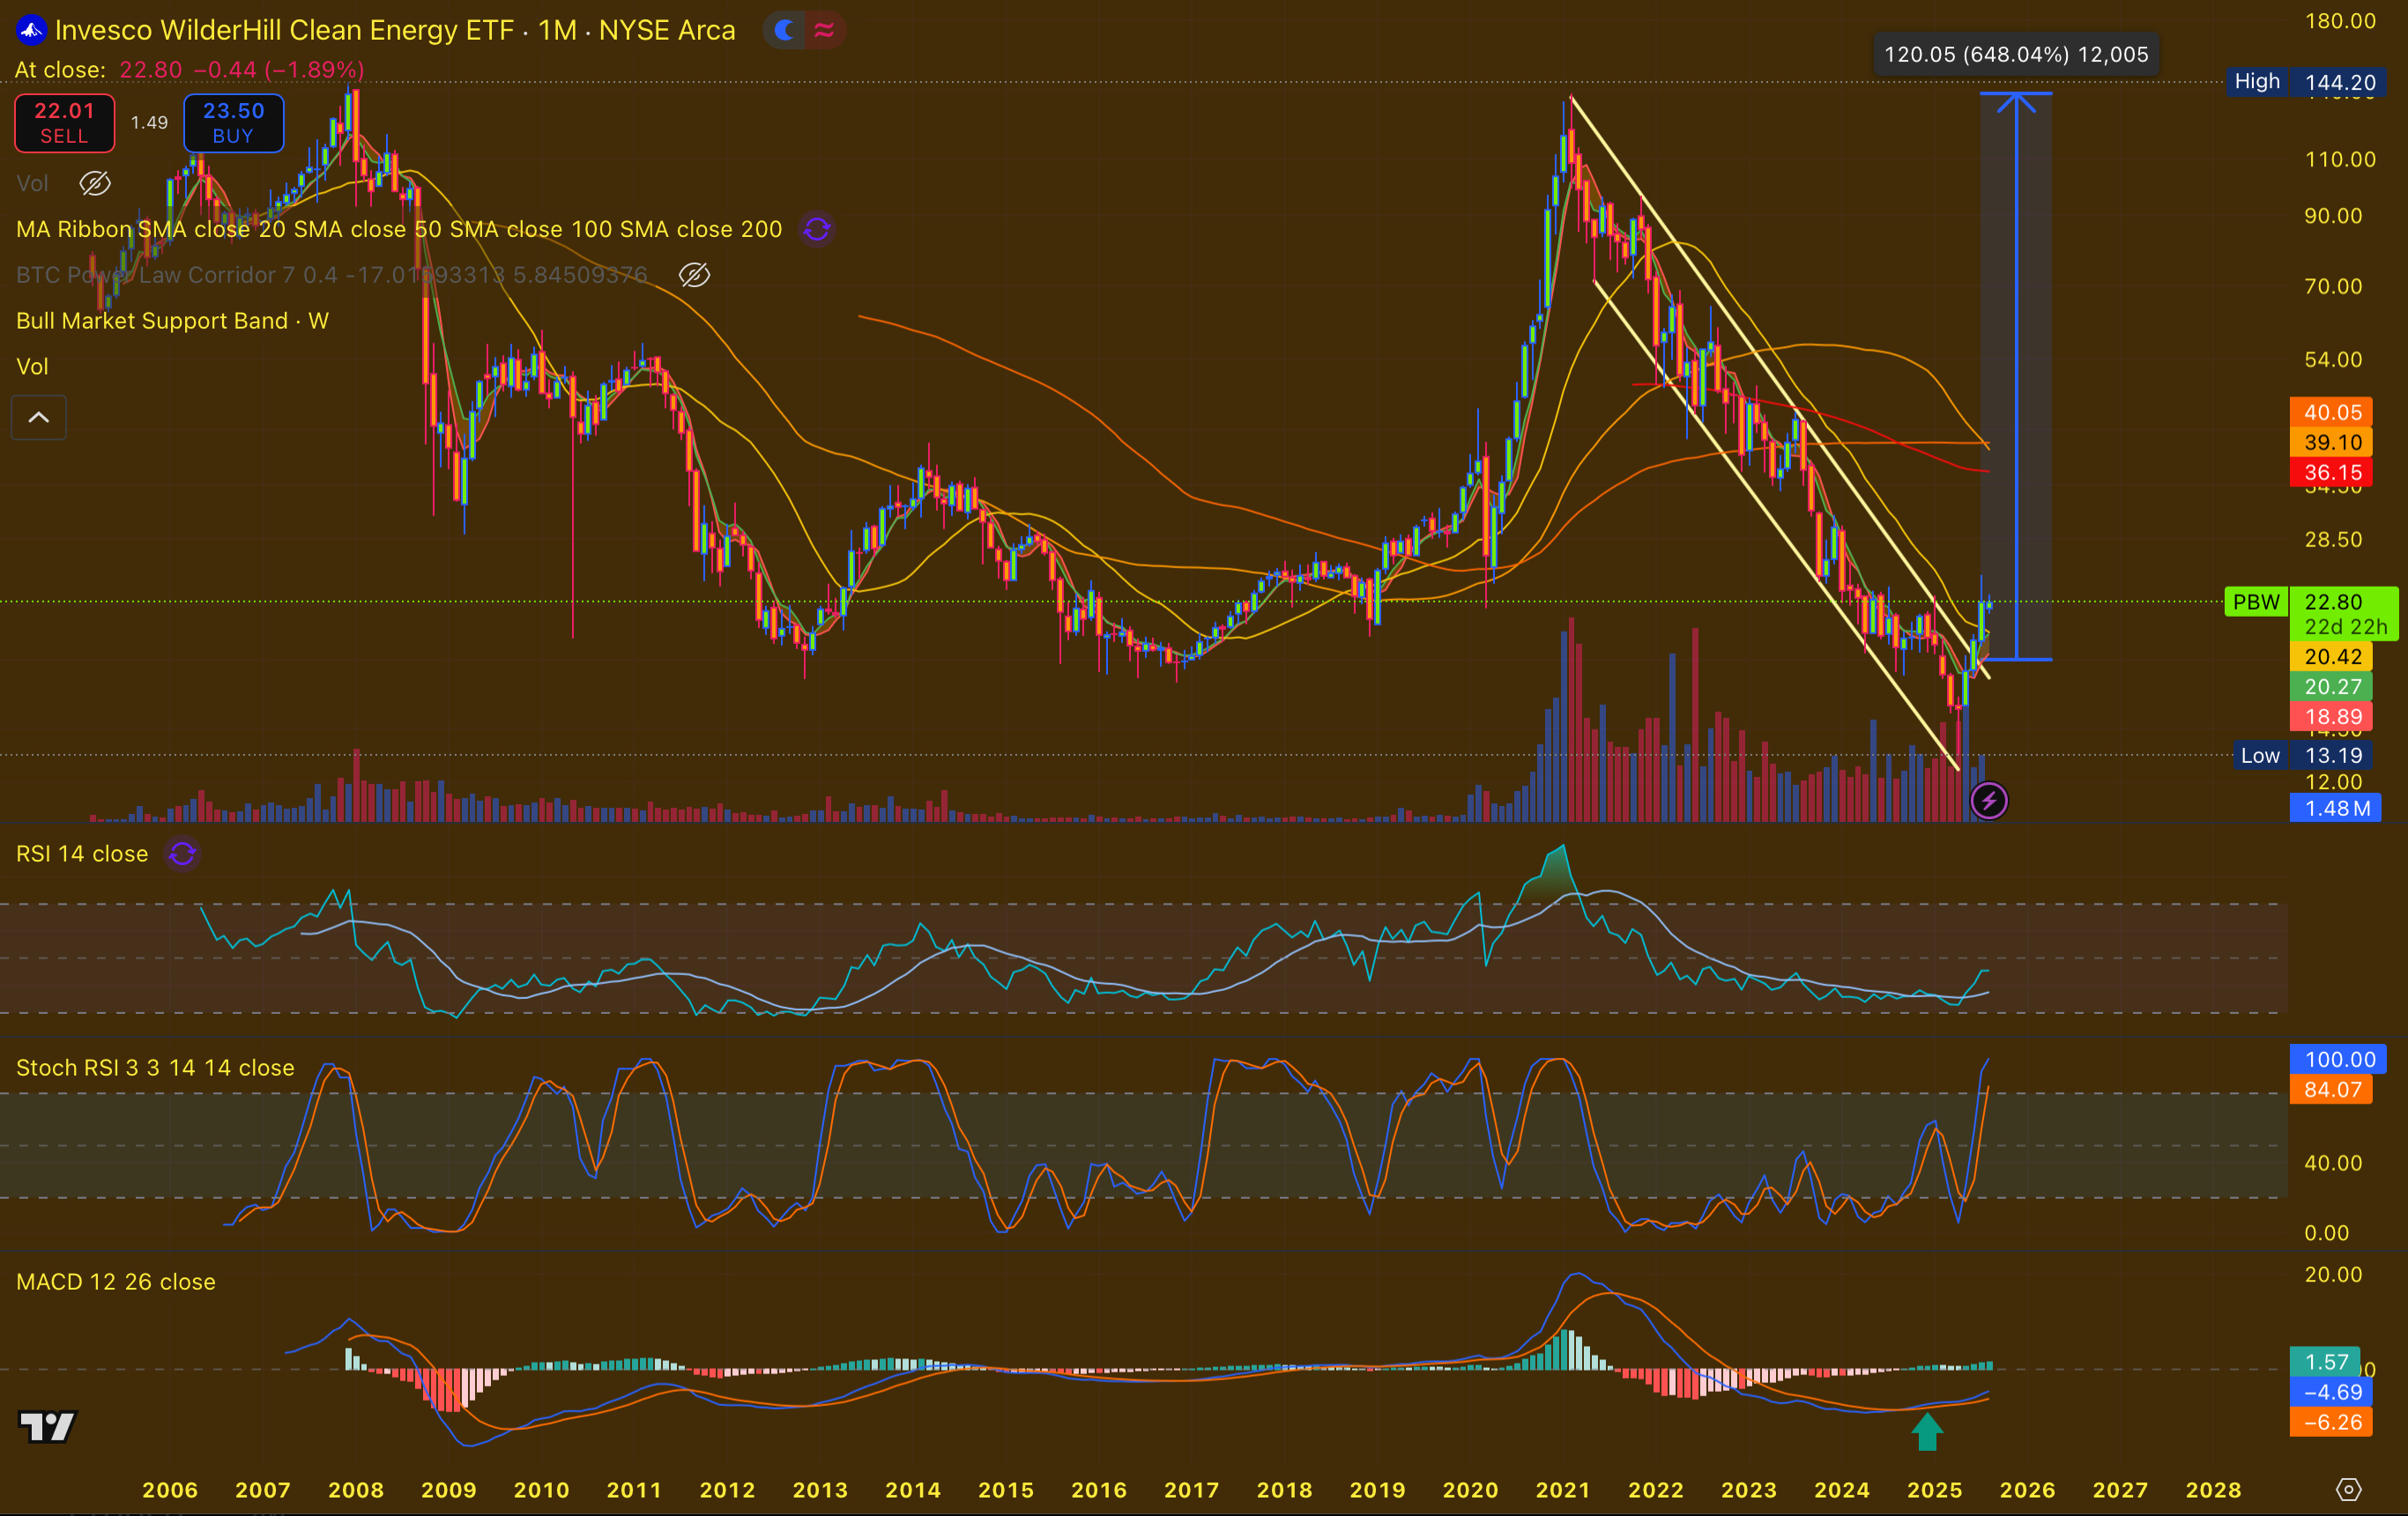
Task: Click the At close 22.80 price text
Action: (x=189, y=70)
